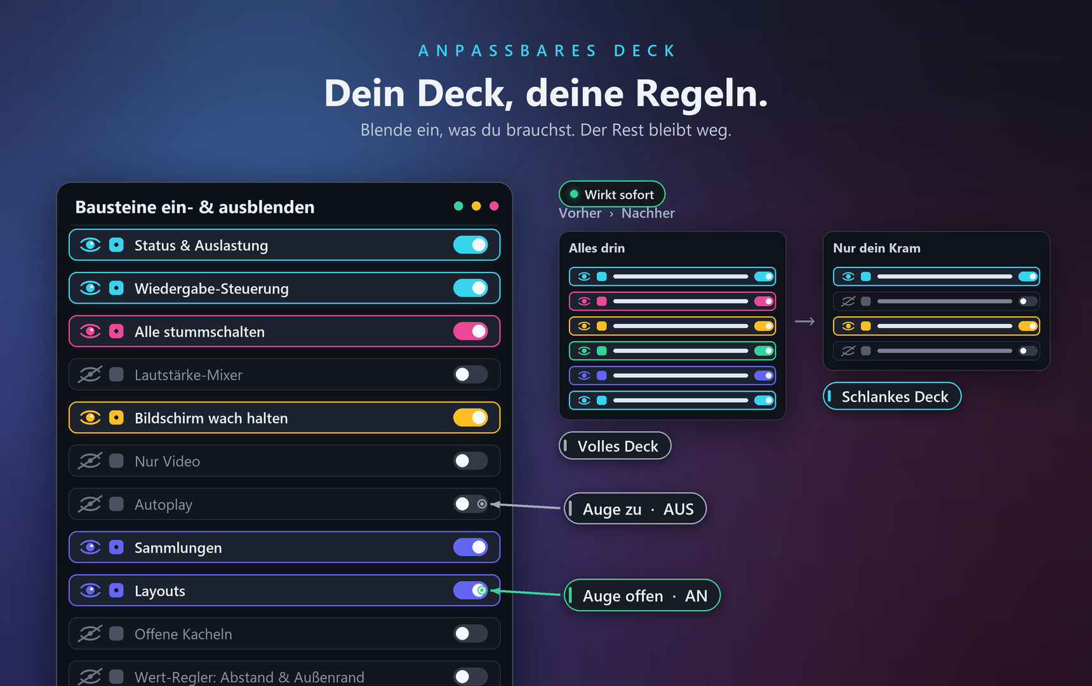Image resolution: width=1092 pixels, height=686 pixels.
Task: Disable the Alle stummschalten switch
Action: click(x=470, y=332)
